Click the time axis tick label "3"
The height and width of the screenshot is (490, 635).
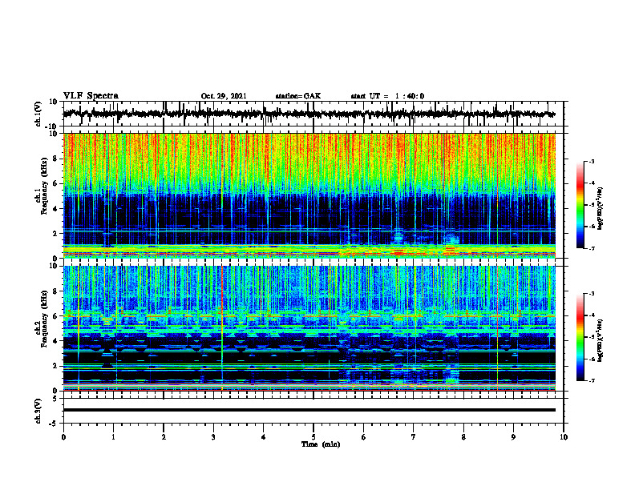coord(213,437)
